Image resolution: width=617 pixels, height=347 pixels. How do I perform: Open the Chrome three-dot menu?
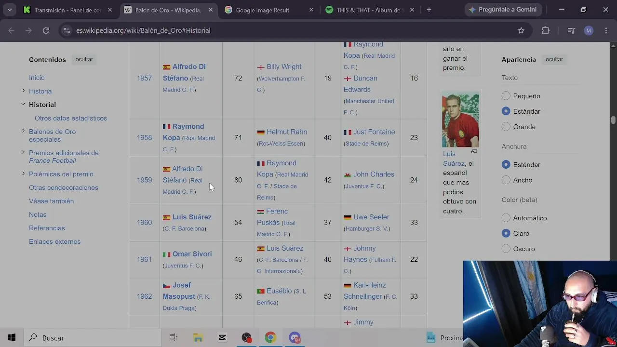tap(606, 30)
